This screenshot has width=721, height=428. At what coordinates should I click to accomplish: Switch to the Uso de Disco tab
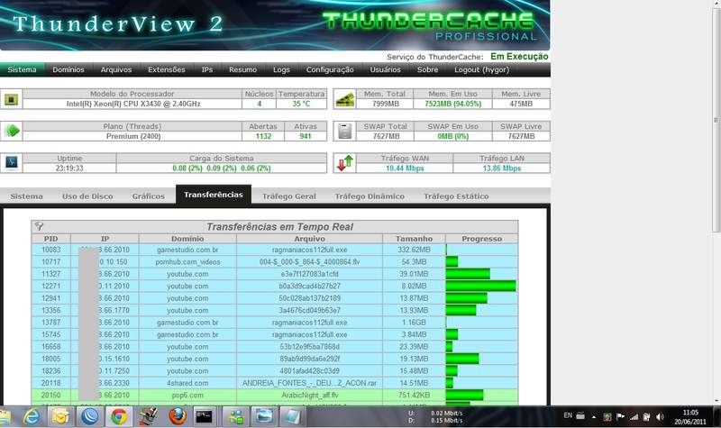[x=87, y=196]
